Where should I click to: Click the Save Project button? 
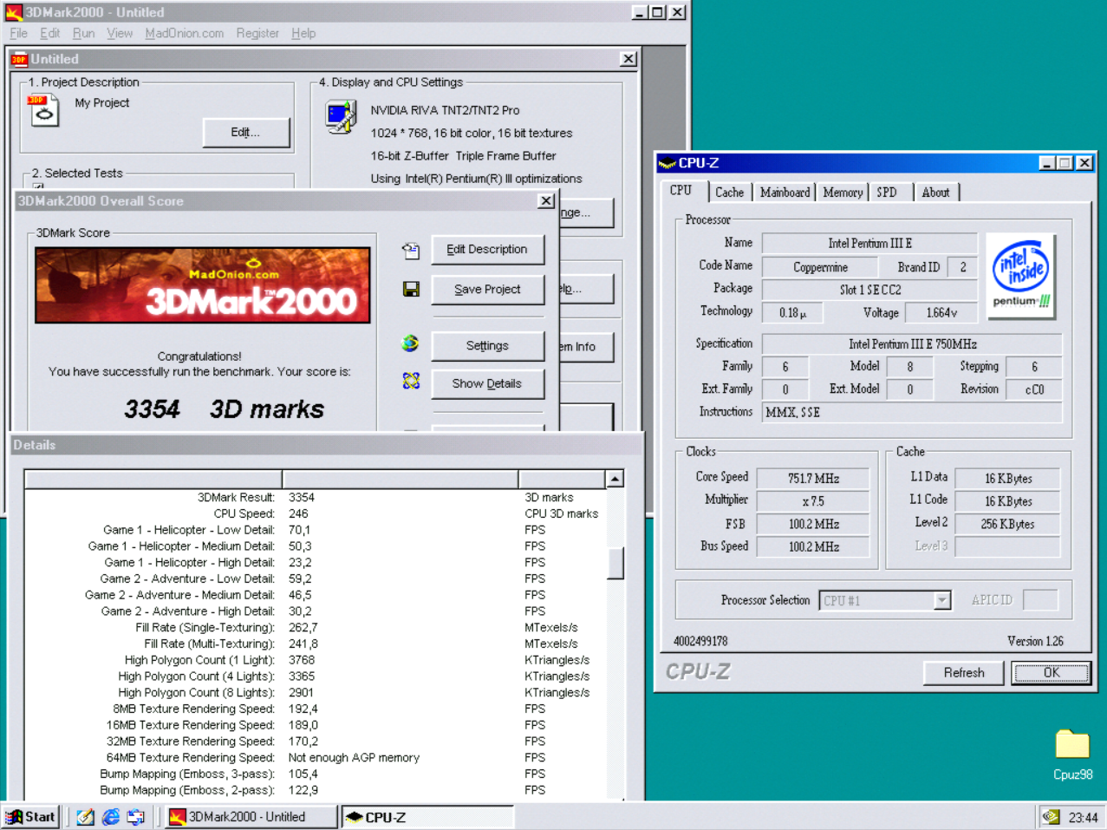pos(487,290)
